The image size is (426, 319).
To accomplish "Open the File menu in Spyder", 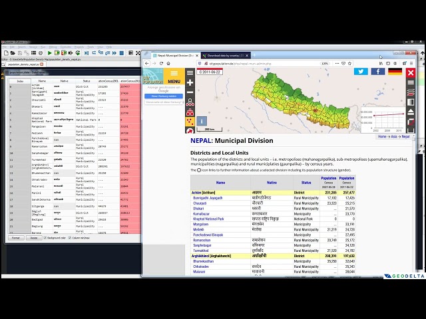I will click(x=5, y=47).
